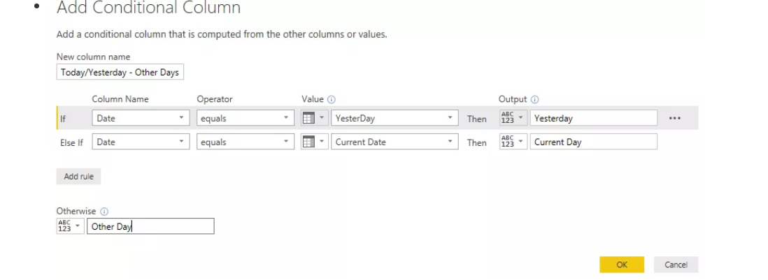Click the OK button

pyautogui.click(x=622, y=265)
